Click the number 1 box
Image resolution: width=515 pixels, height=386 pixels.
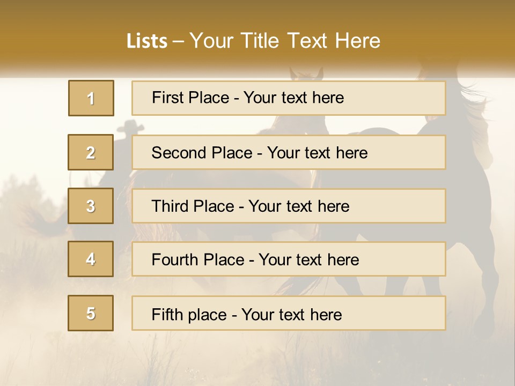click(91, 98)
